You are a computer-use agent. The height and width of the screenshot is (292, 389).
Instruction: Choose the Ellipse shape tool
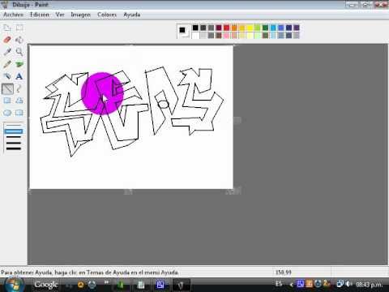[7, 113]
